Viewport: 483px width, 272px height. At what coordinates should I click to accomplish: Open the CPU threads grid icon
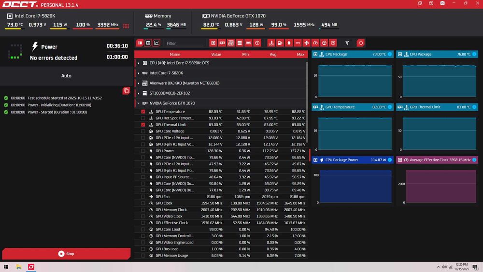click(x=126, y=26)
